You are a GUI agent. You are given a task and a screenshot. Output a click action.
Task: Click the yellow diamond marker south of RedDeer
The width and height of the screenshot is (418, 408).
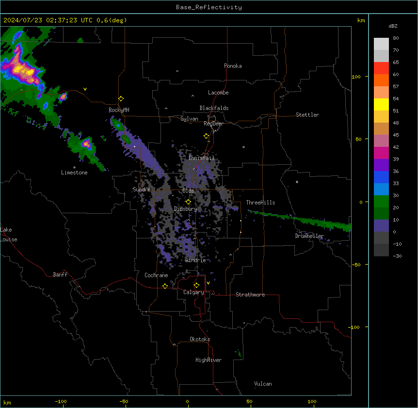(x=206, y=136)
